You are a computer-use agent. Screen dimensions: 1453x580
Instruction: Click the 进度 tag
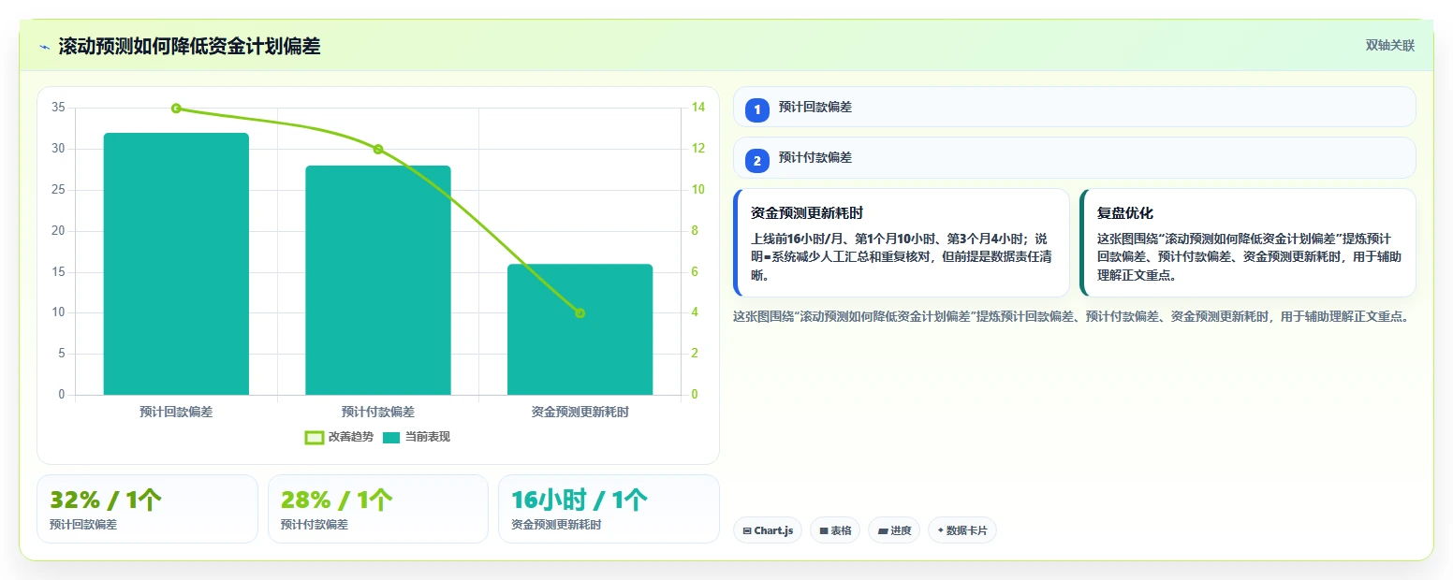tap(894, 530)
